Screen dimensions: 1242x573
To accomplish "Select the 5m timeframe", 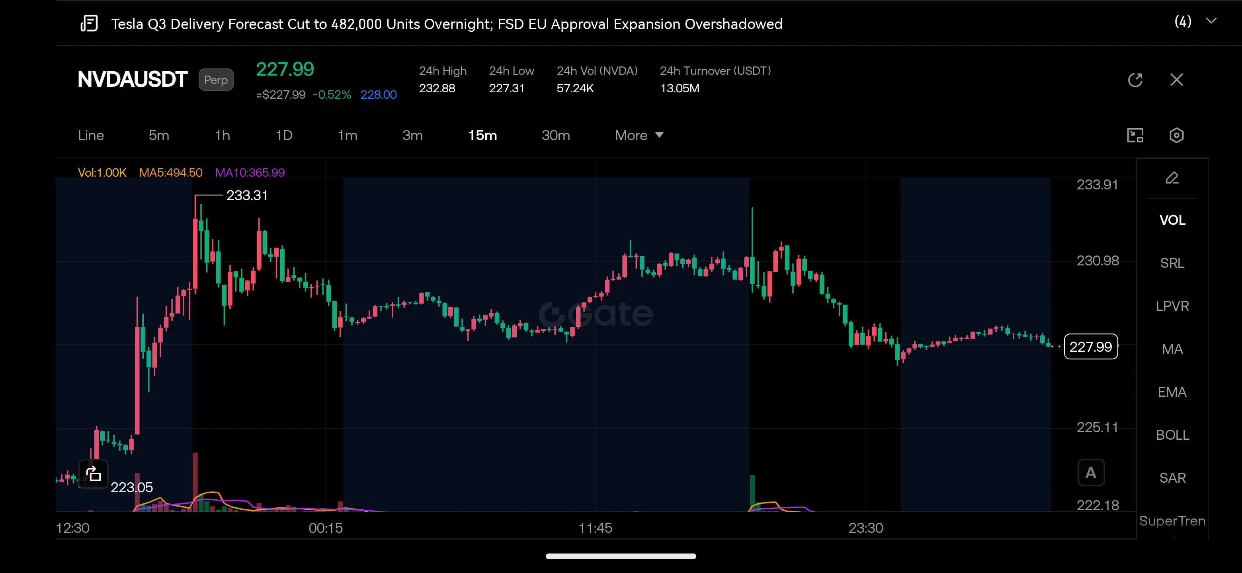I will 158,135.
